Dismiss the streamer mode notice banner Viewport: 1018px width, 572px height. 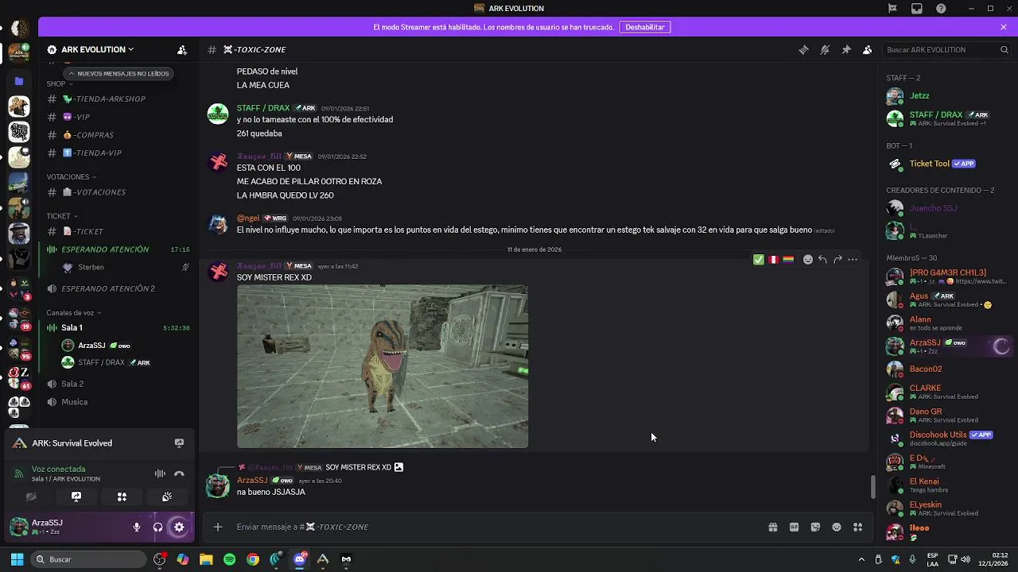[1004, 27]
